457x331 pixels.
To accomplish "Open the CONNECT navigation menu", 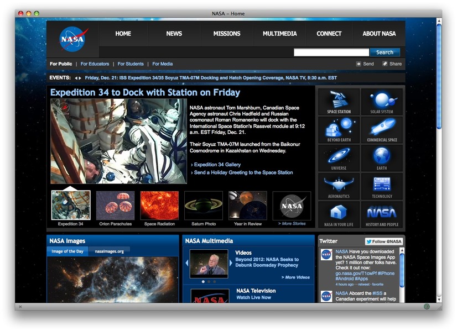I will click(x=329, y=34).
